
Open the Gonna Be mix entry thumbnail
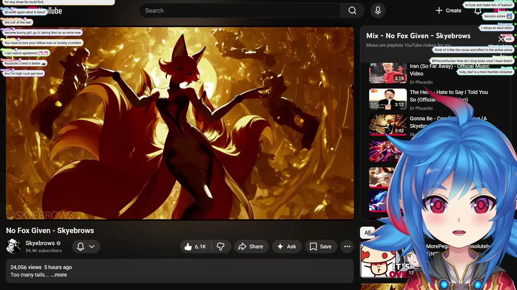388,125
